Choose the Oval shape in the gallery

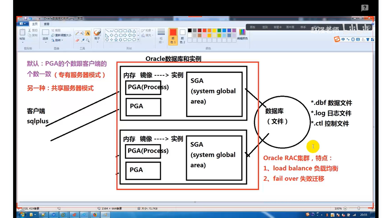click(x=116, y=31)
